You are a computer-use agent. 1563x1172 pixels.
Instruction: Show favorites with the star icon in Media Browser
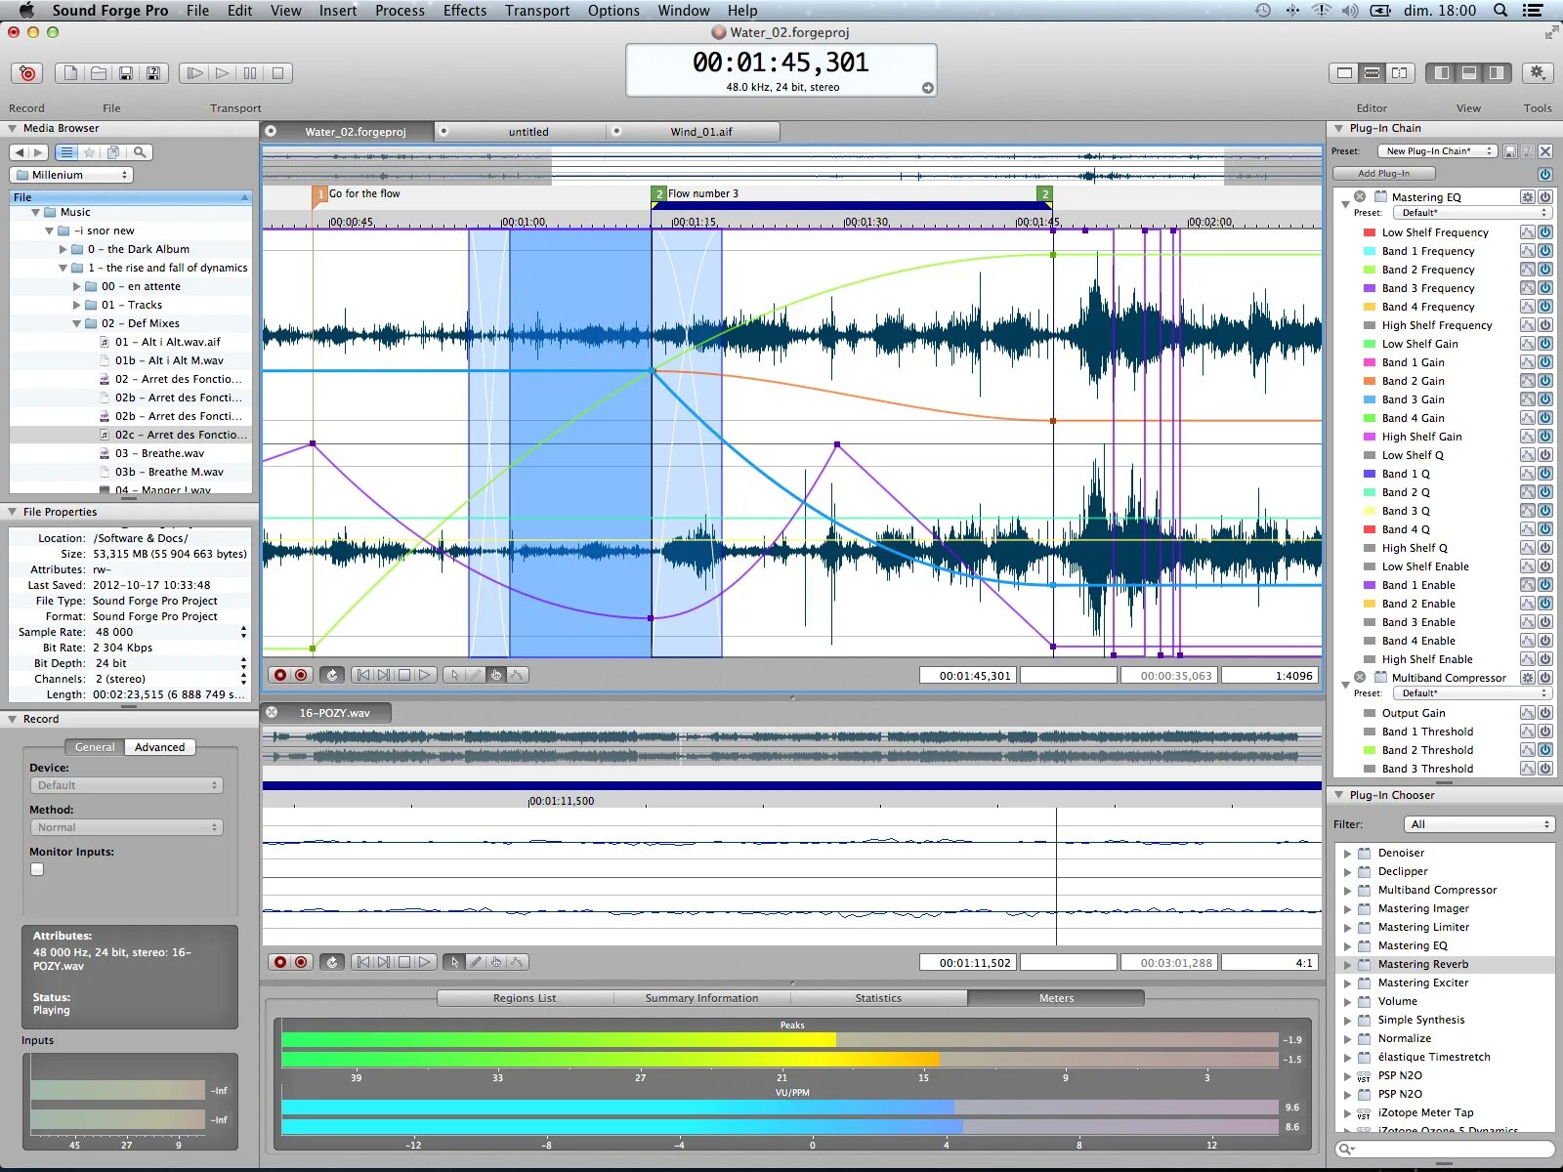(90, 152)
